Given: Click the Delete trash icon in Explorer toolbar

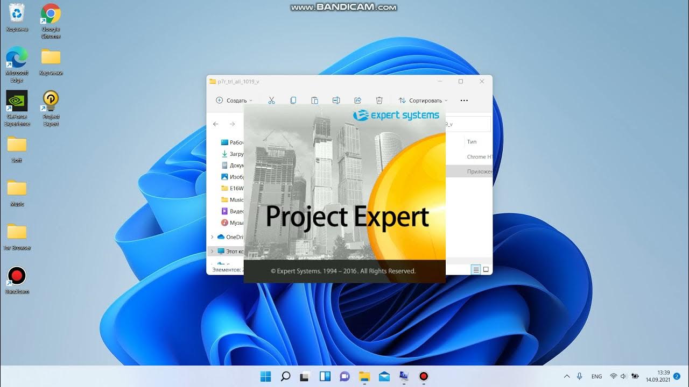Looking at the screenshot, I should pos(379,101).
